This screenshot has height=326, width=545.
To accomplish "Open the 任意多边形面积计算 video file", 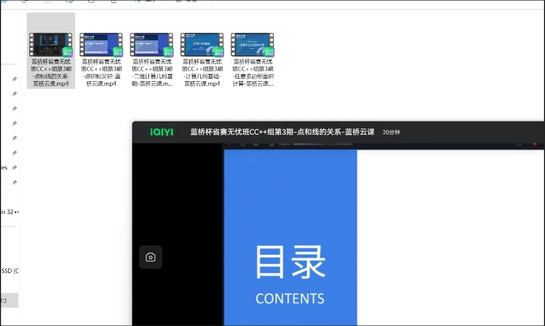I will click(252, 44).
